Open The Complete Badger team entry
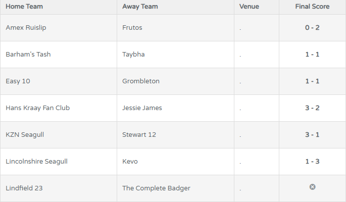 [x=156, y=188]
